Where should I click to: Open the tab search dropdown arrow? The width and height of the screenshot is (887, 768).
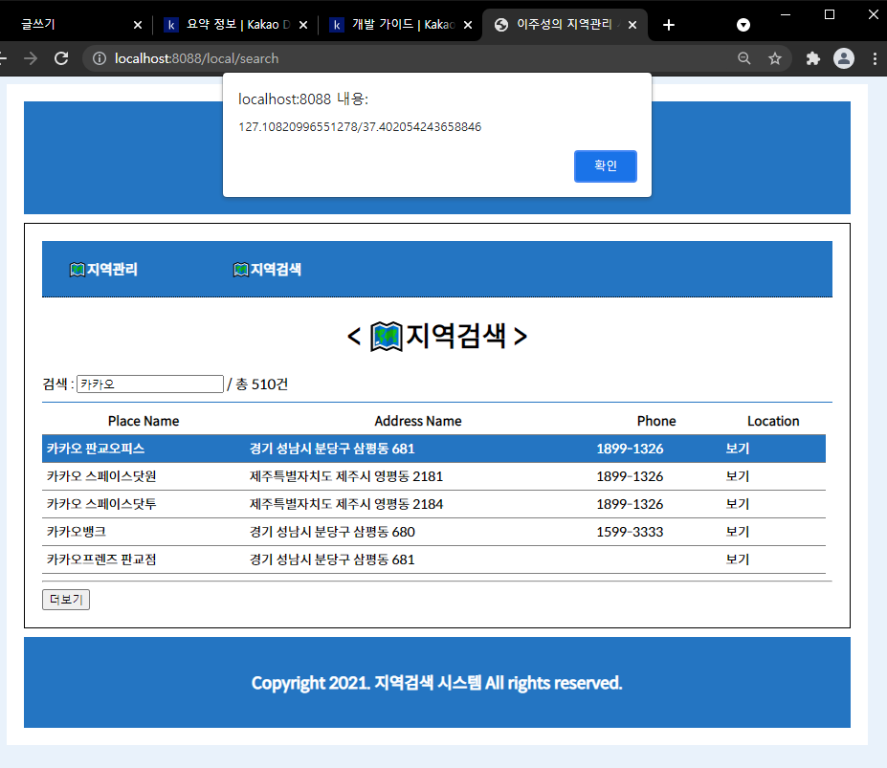point(743,25)
